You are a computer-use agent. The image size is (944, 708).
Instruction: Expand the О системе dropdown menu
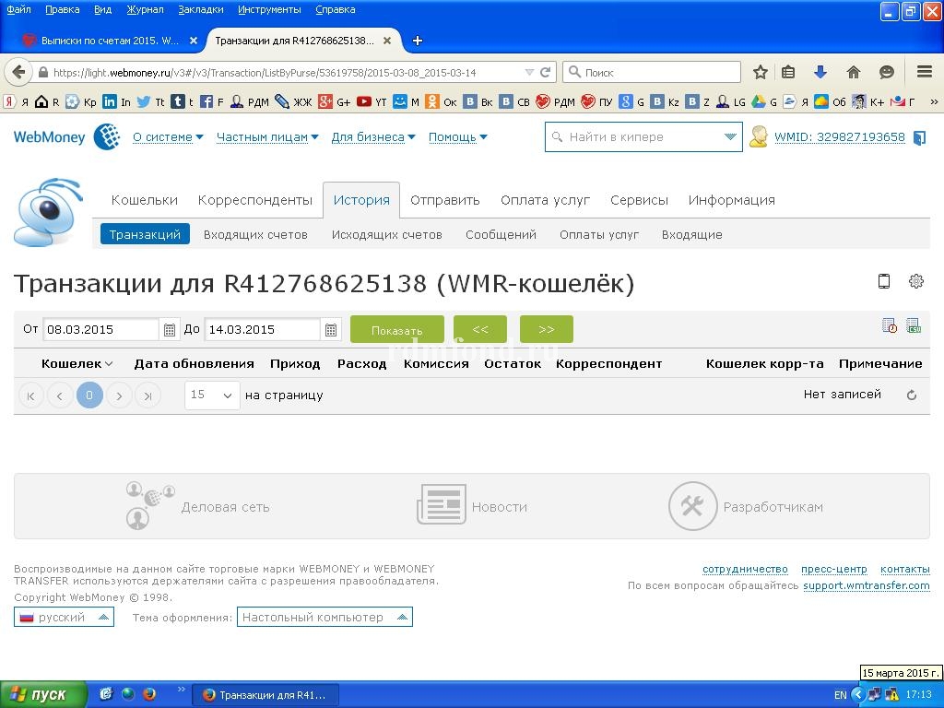click(168, 137)
